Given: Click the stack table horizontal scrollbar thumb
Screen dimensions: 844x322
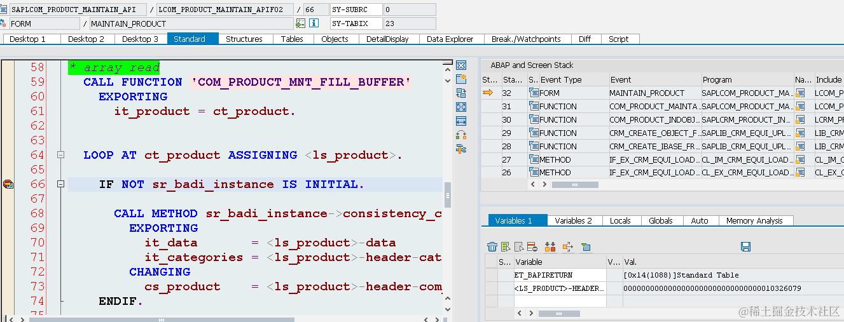Looking at the screenshot, I should pos(575,185).
